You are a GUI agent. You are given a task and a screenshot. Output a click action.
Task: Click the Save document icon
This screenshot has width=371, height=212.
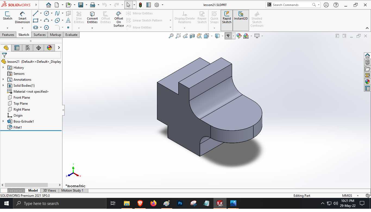[x=81, y=5]
